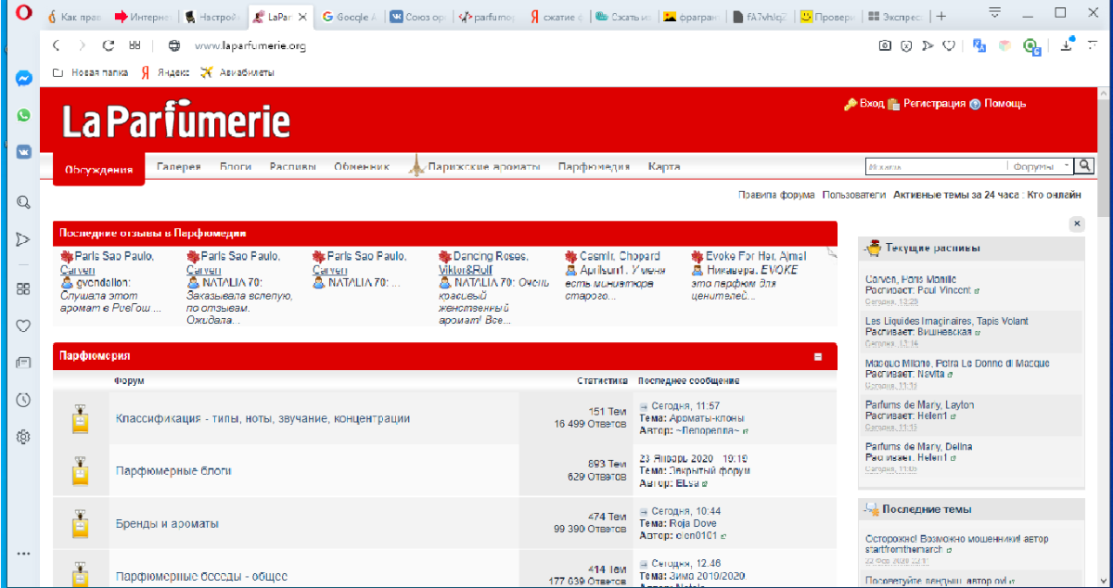
Task: Open the Форумы search scope dropdown
Action: [x=1042, y=166]
